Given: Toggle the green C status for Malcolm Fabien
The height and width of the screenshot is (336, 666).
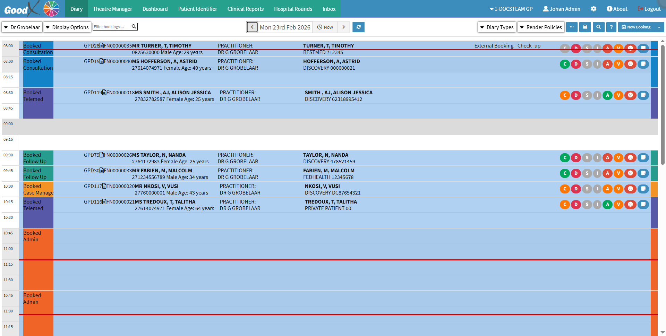Looking at the screenshot, I should (x=565, y=173).
